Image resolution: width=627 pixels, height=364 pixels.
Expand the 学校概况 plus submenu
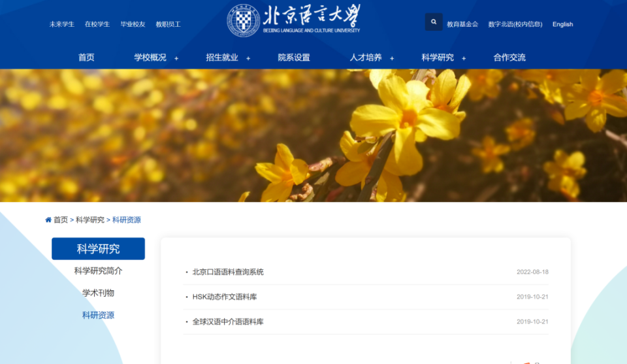coord(176,58)
